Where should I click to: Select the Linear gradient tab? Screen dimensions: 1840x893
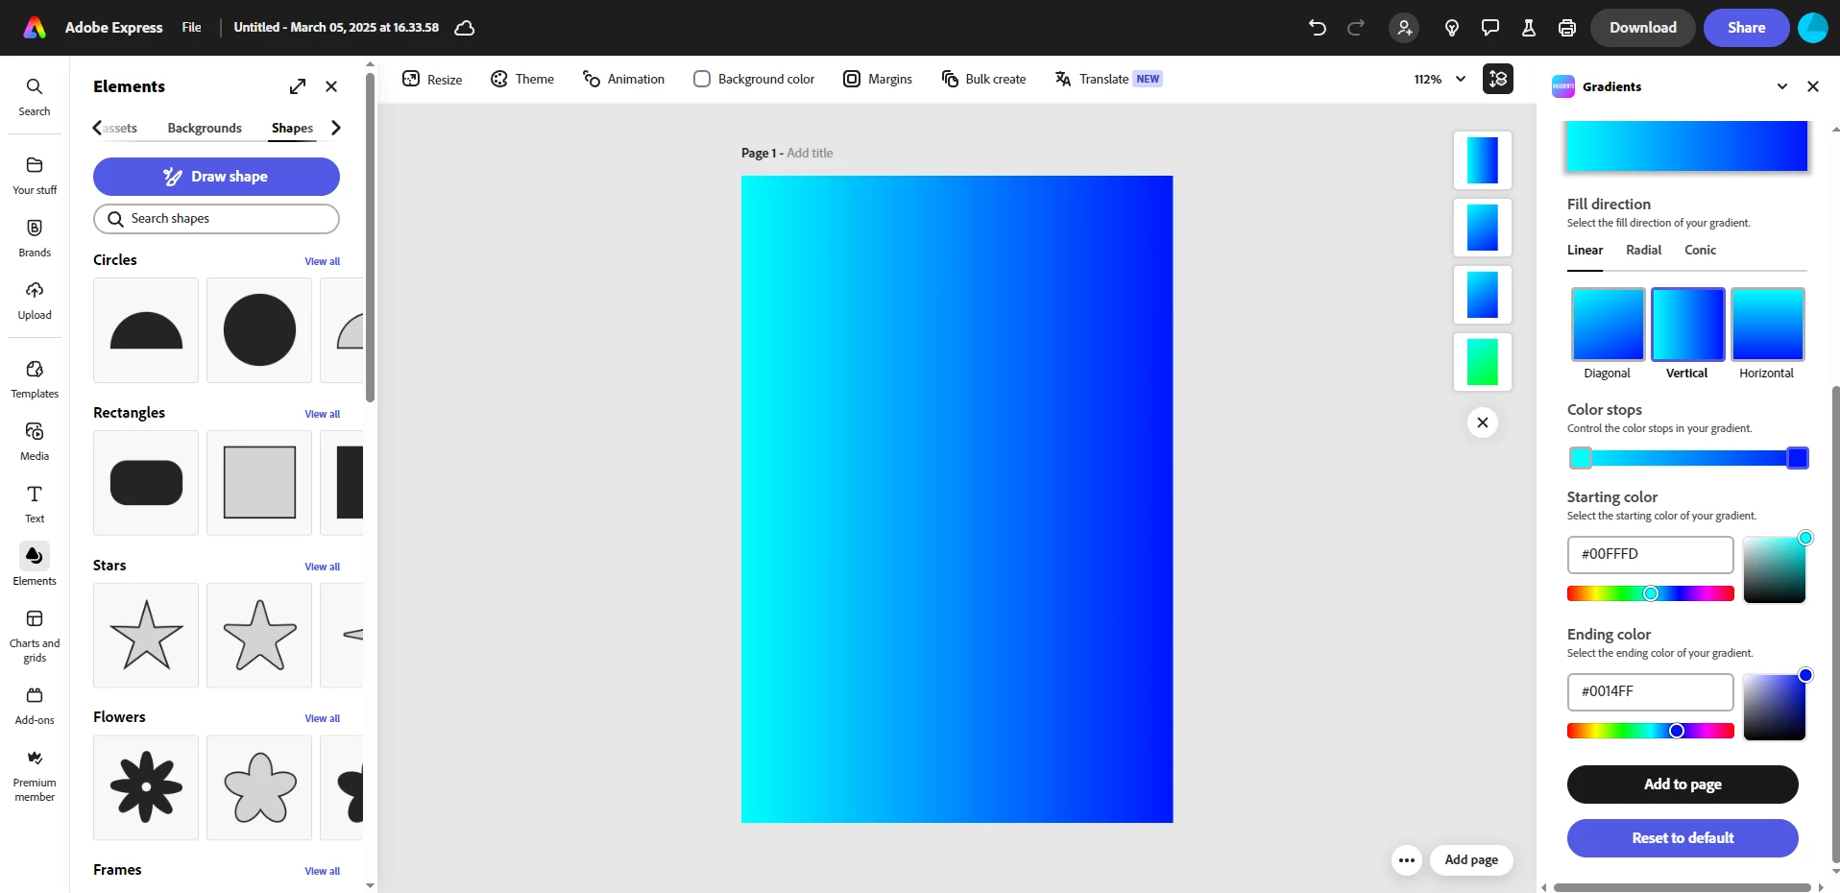tap(1586, 250)
